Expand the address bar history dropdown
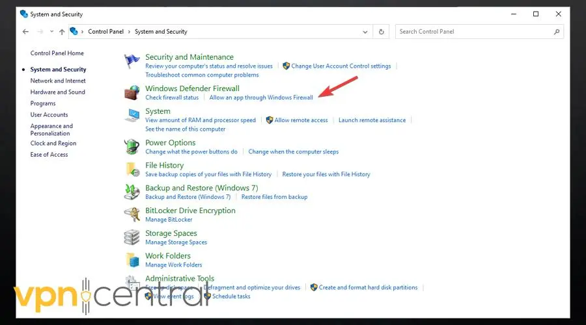 [365, 32]
